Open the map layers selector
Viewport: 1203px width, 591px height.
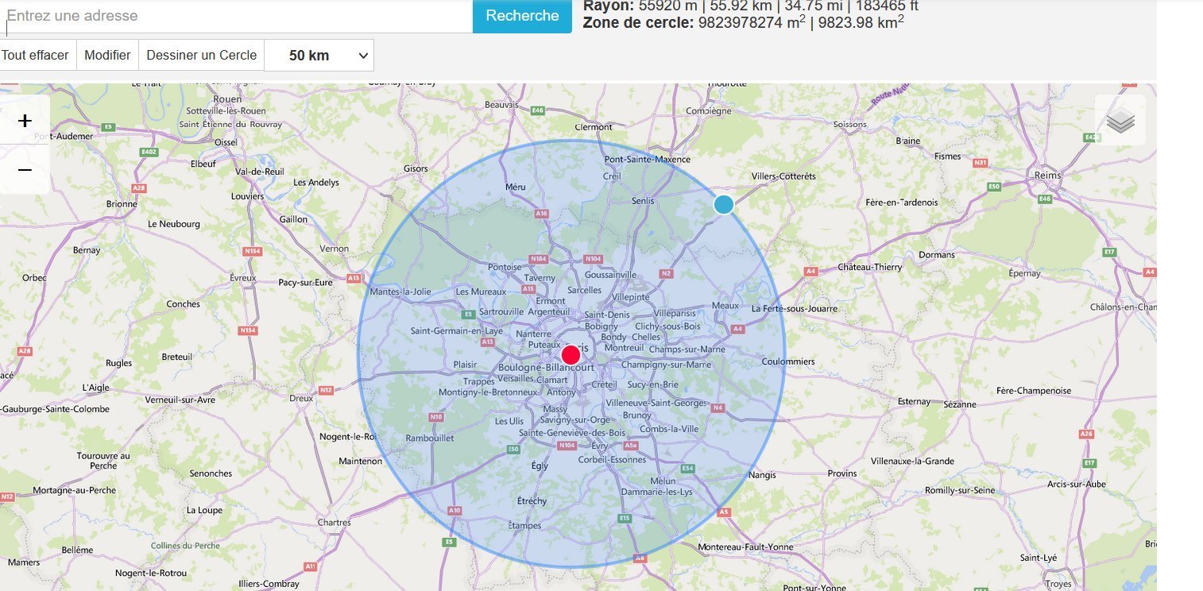click(x=1120, y=121)
